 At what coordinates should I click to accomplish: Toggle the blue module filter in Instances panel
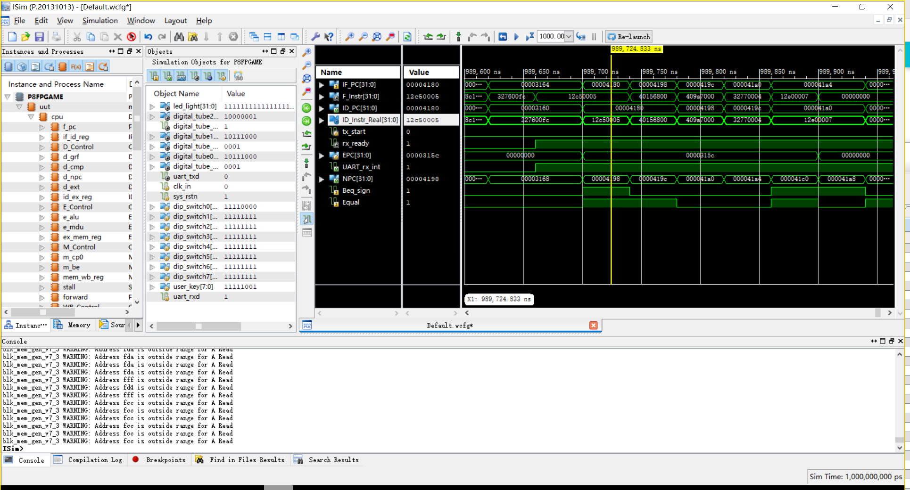coord(8,67)
